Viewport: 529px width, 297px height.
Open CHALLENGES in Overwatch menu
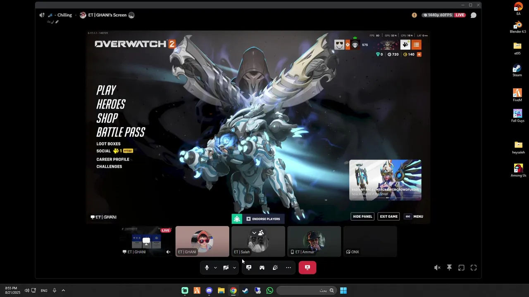tap(109, 167)
